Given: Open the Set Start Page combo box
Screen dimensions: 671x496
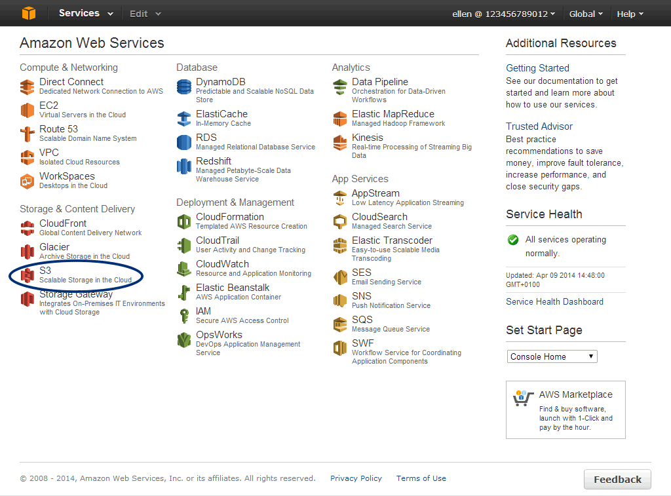Looking at the screenshot, I should [552, 356].
